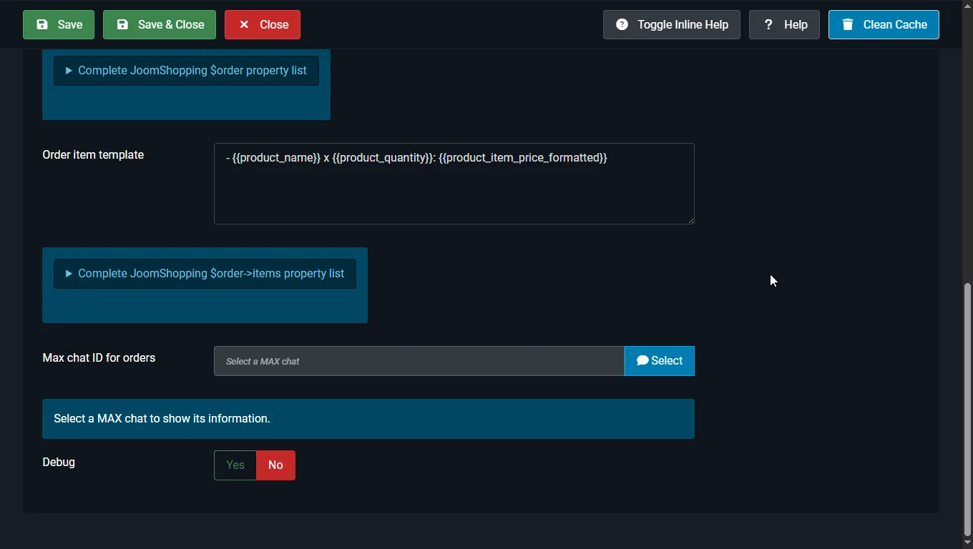Click the Clean Cache button

click(884, 24)
